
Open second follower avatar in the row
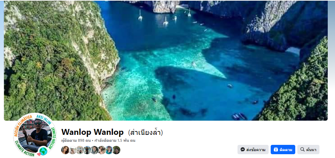coord(73,150)
